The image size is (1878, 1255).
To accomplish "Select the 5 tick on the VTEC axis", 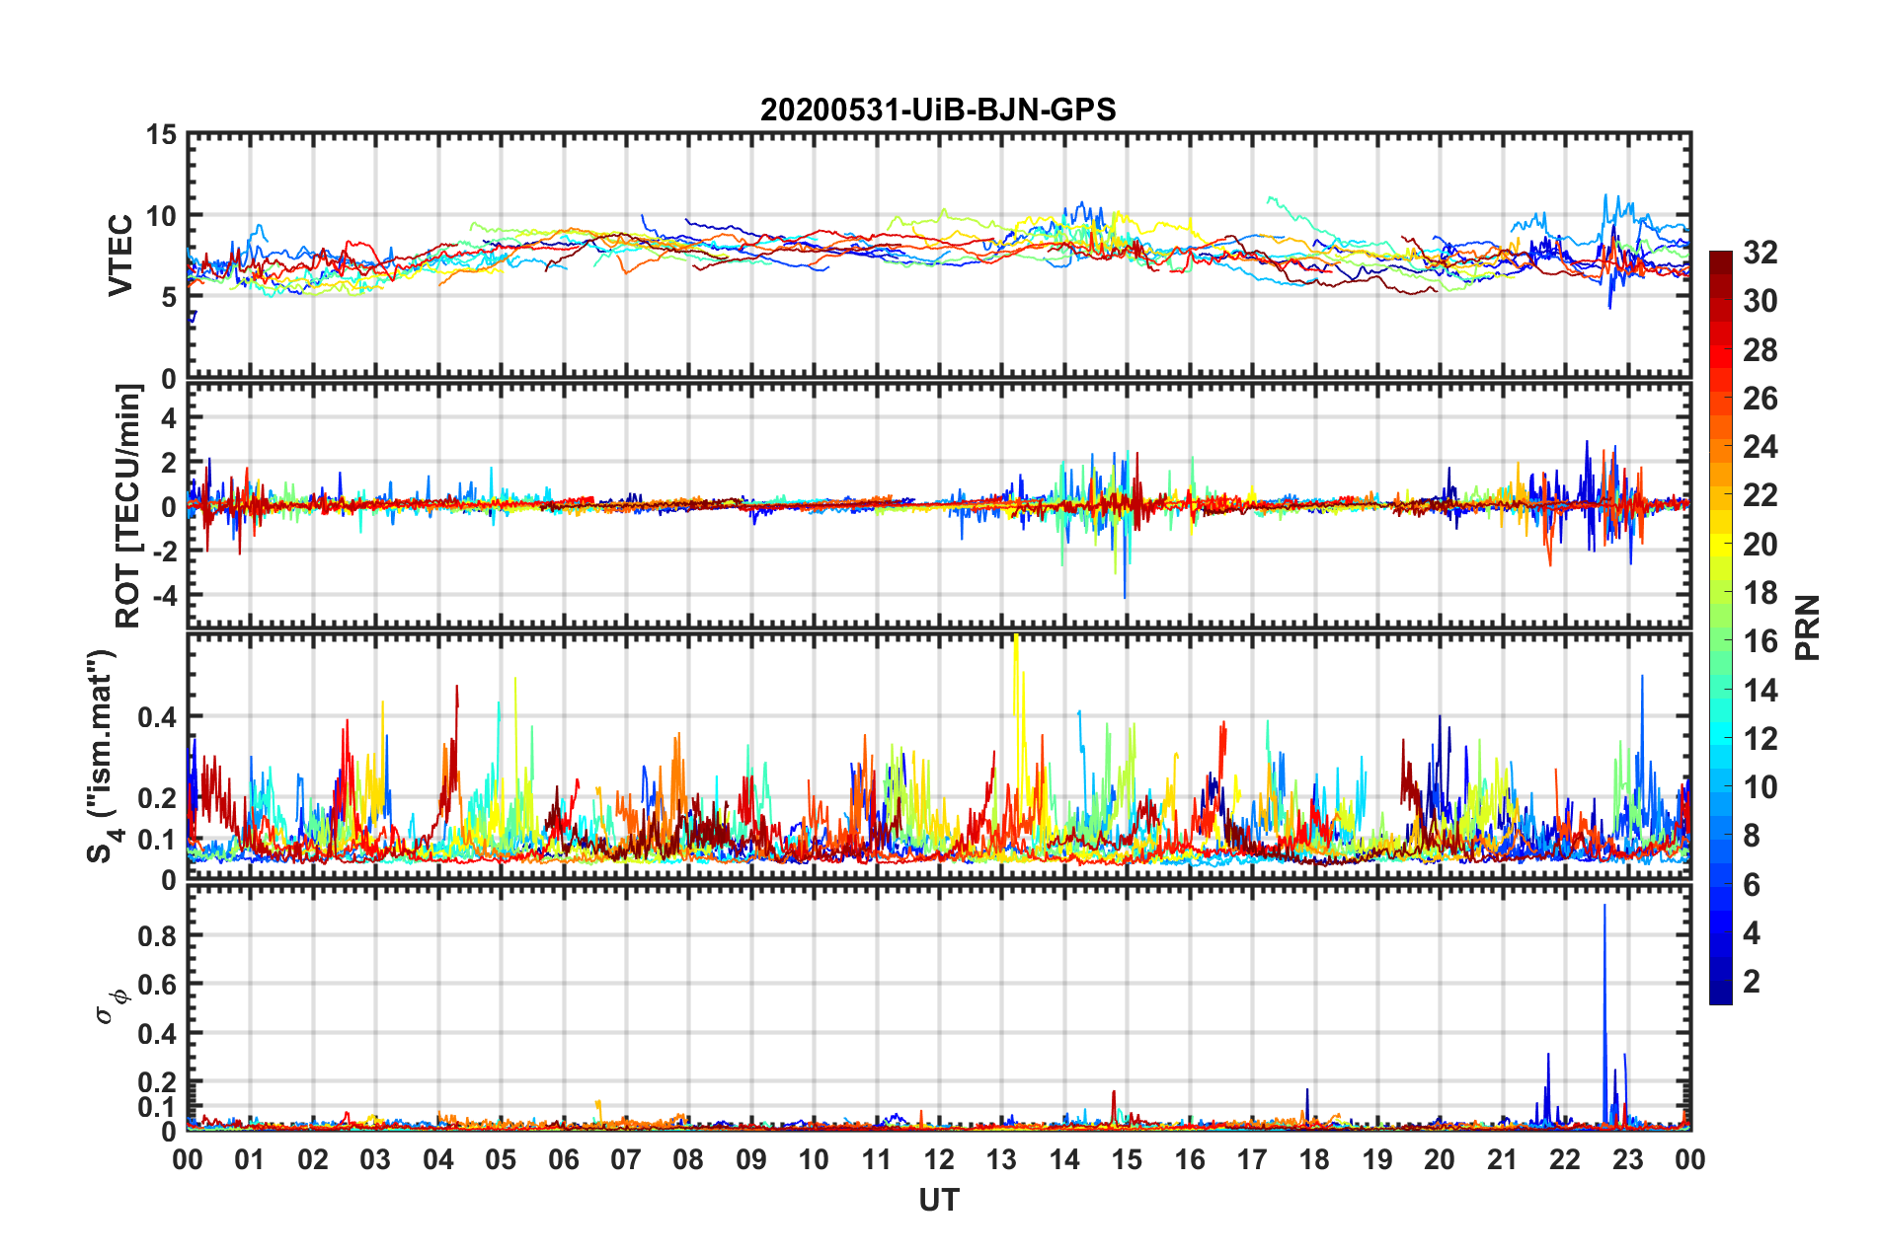I will (x=169, y=297).
